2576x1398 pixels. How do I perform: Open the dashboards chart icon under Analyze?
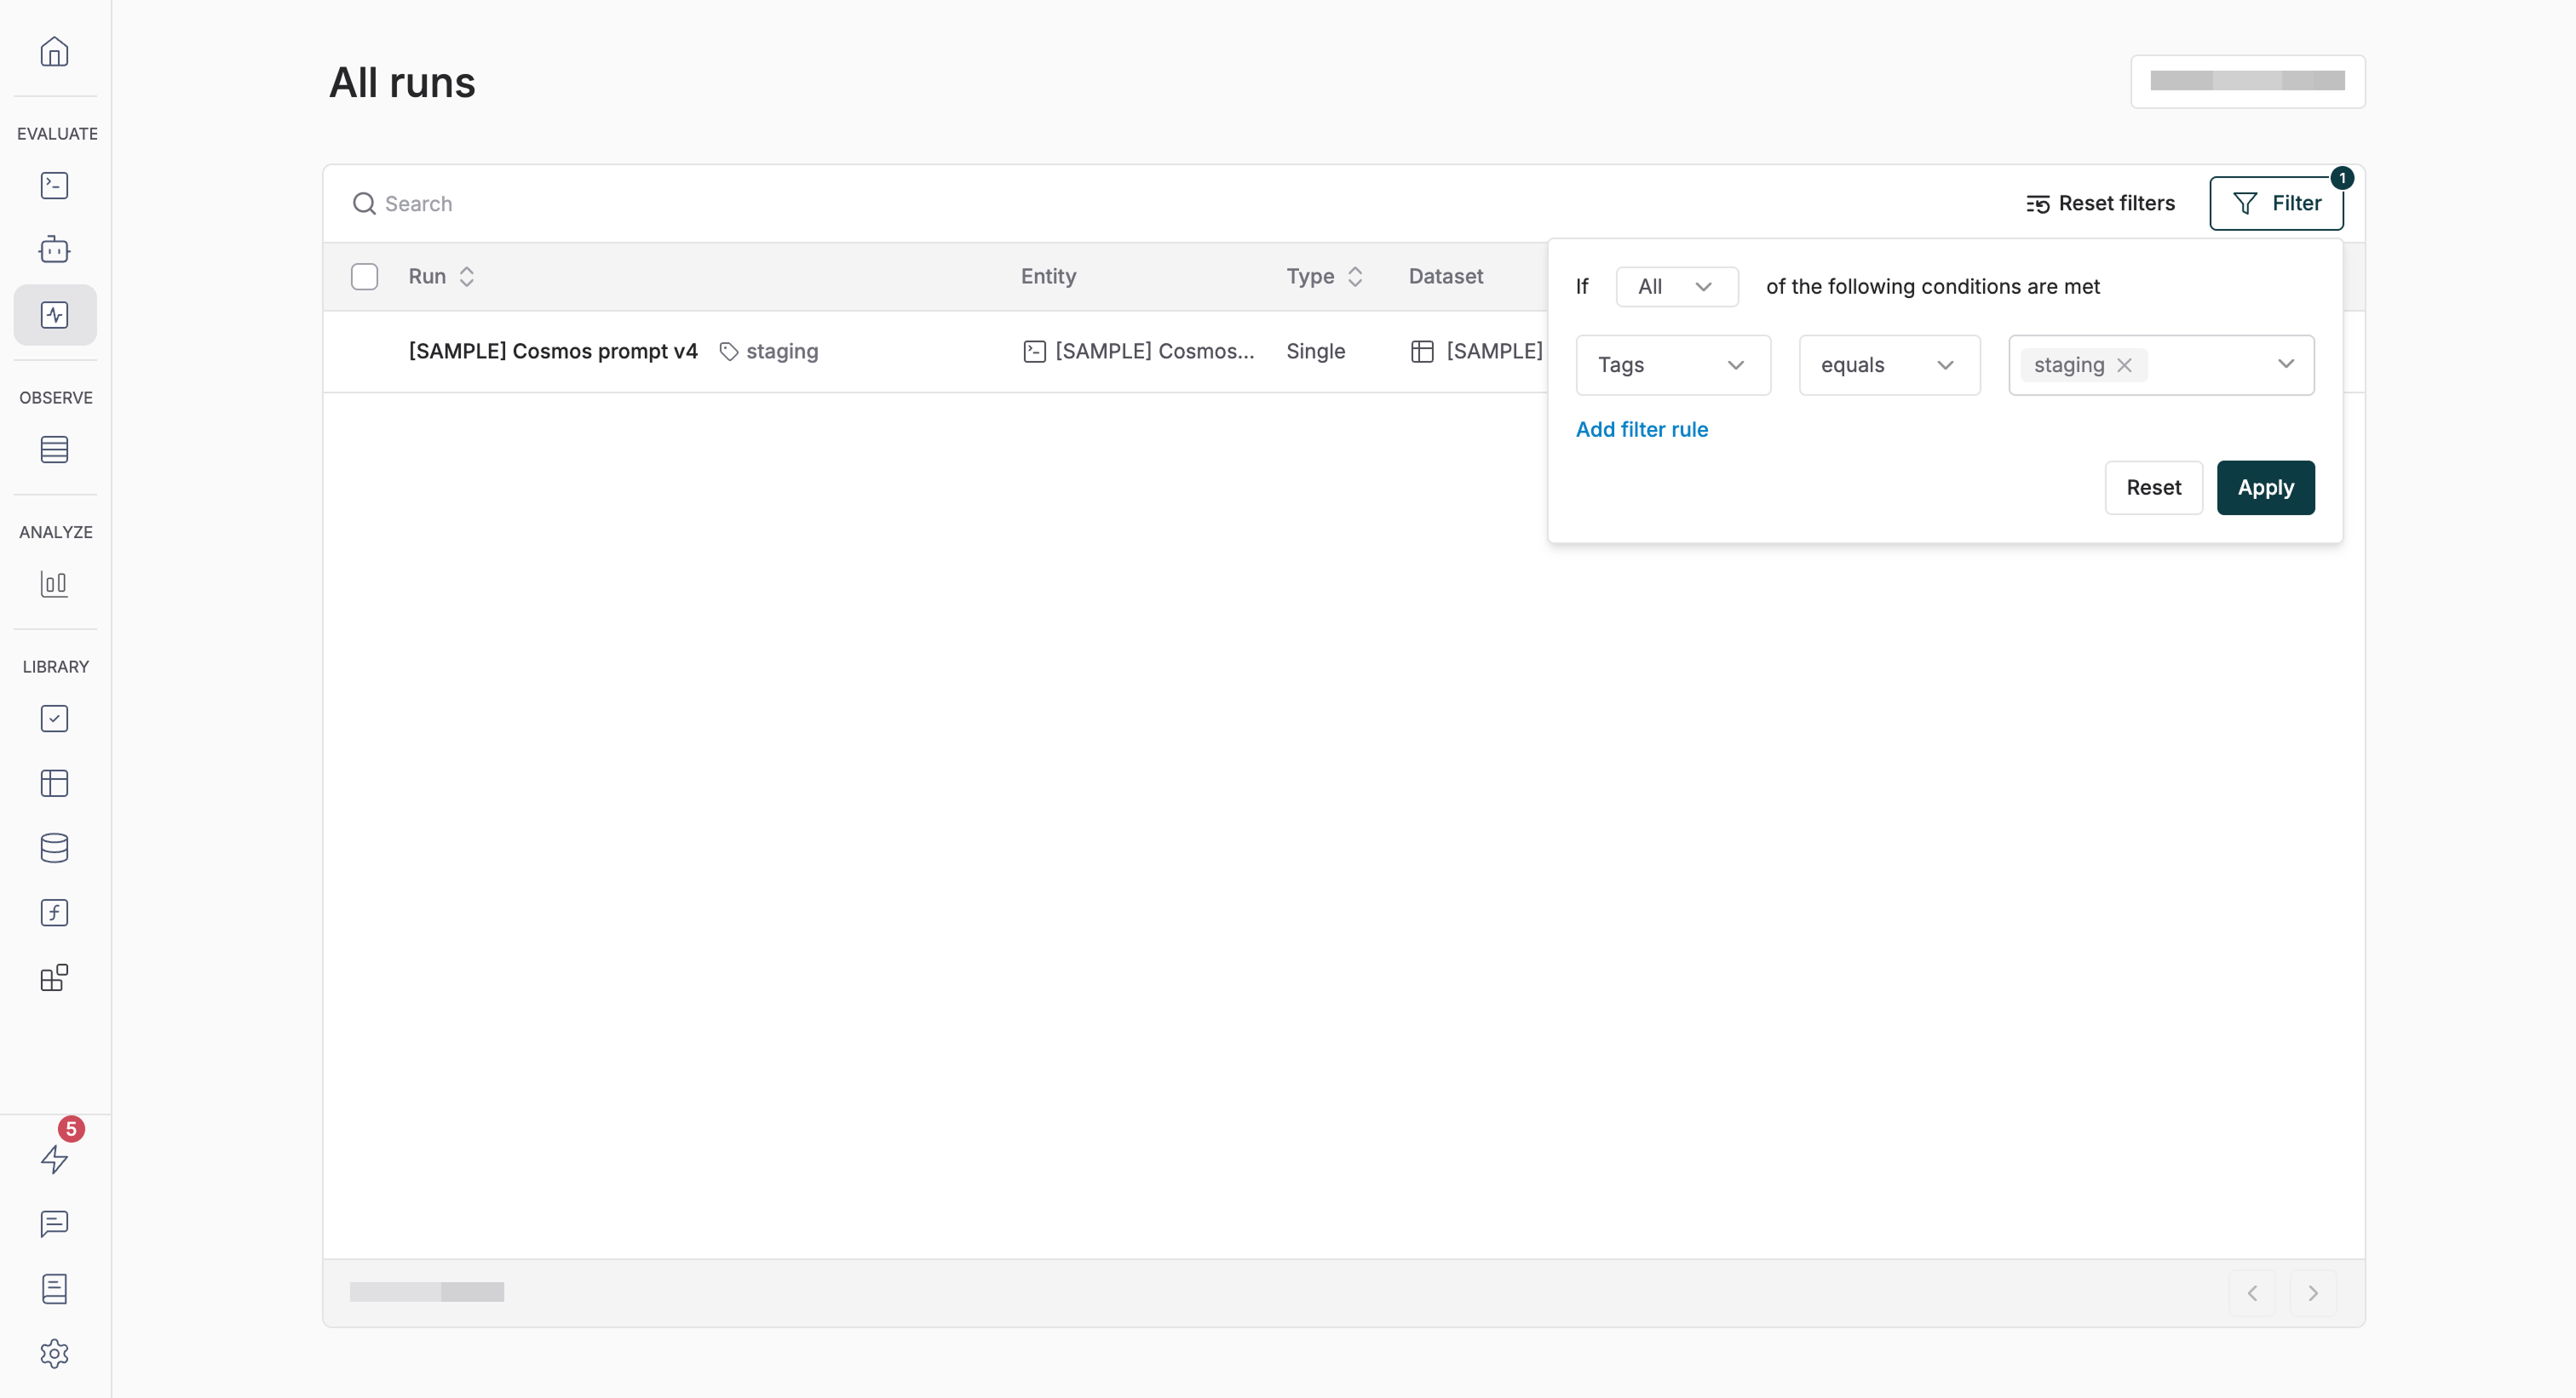[54, 583]
